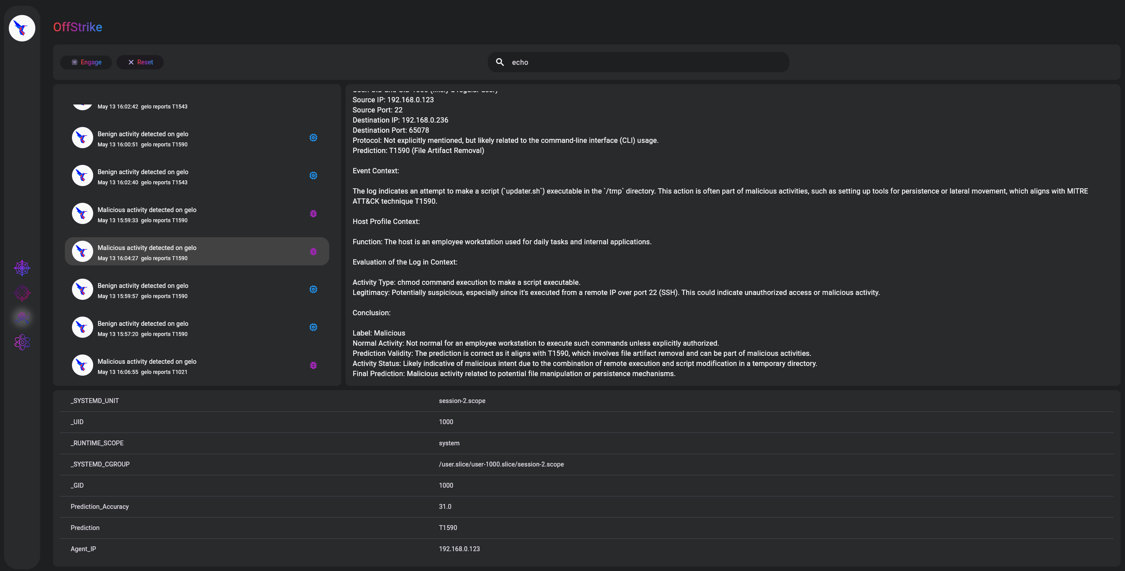
Task: Focus the search field containing 'echo'
Action: pyautogui.click(x=638, y=62)
